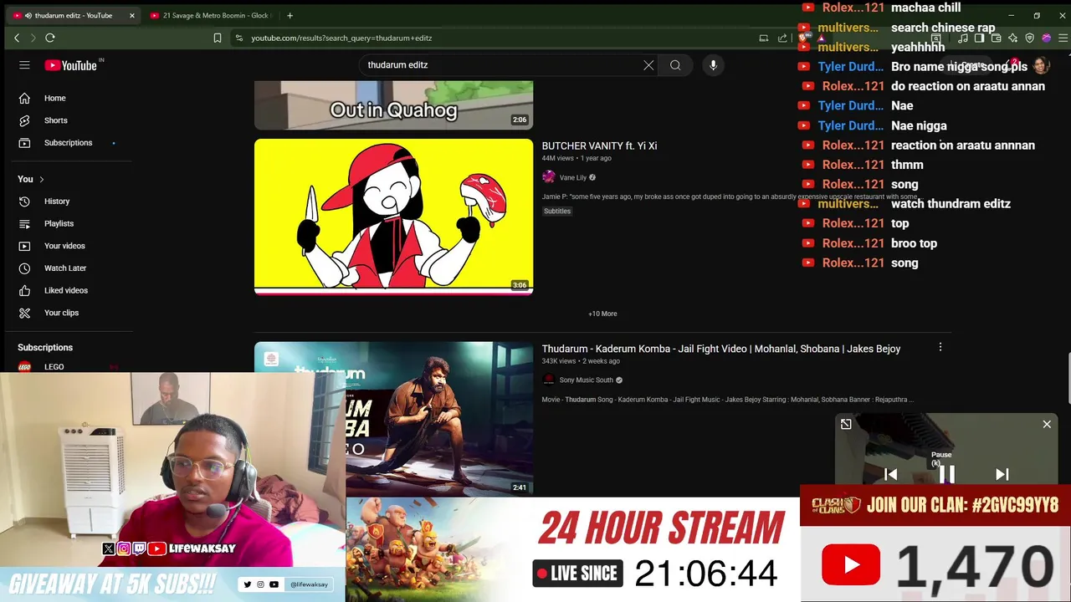Viewport: 1071px width, 602px height.
Task: Pause the miniplayer video
Action: coord(946,474)
